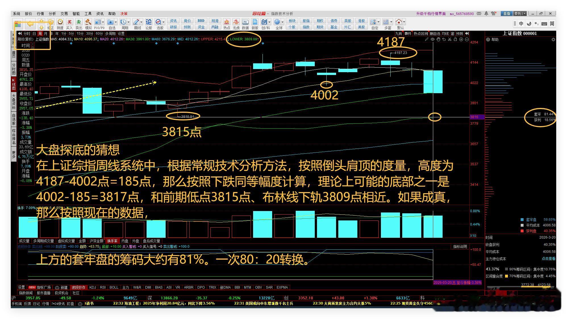Screen dimensions: 567x319
Task: Click the 点击查看 link for 主力持仓成本
Action: coord(548,259)
